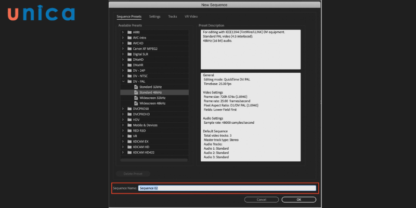Cancel the New Sequence dialog
The height and width of the screenshot is (208, 416).
[262, 199]
